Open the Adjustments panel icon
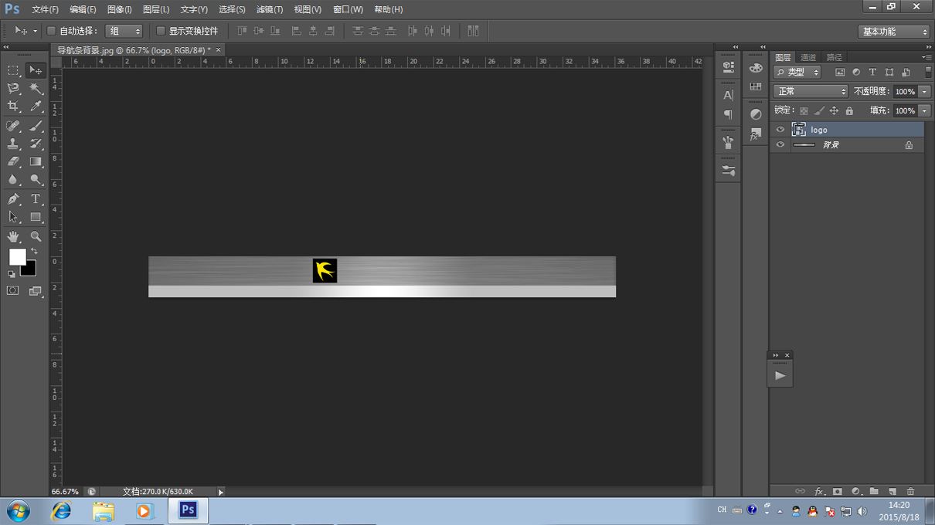The width and height of the screenshot is (935, 525). (x=756, y=114)
